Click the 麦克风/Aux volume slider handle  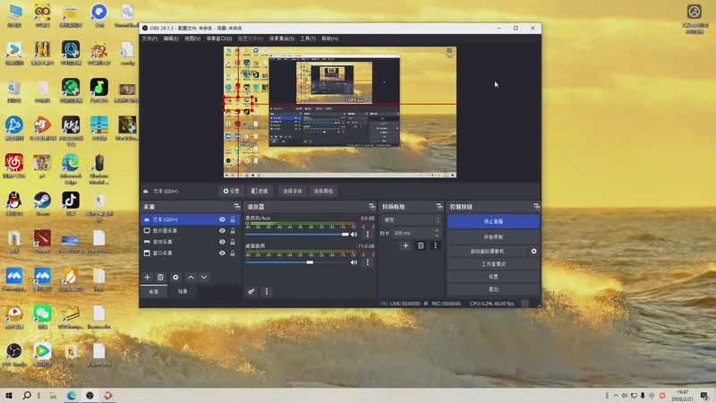point(345,235)
